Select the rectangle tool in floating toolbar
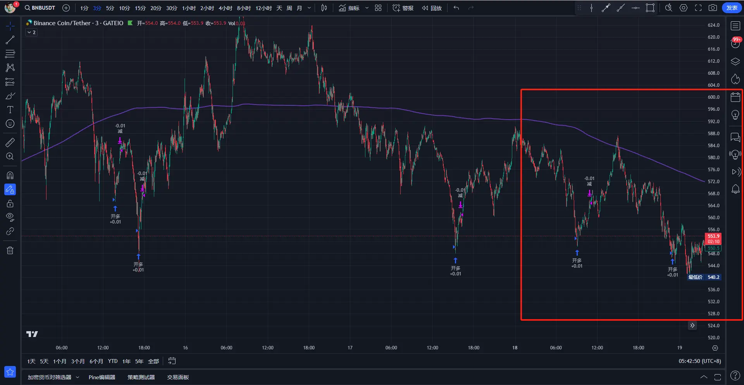Image resolution: width=744 pixels, height=385 pixels. coord(650,8)
